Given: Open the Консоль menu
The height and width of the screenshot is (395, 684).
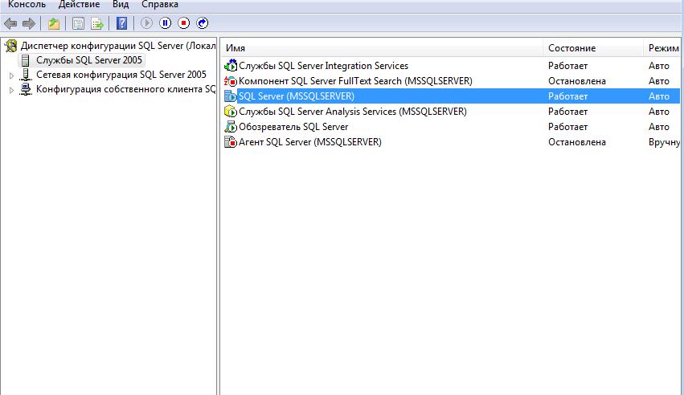Looking at the screenshot, I should tap(27, 4).
